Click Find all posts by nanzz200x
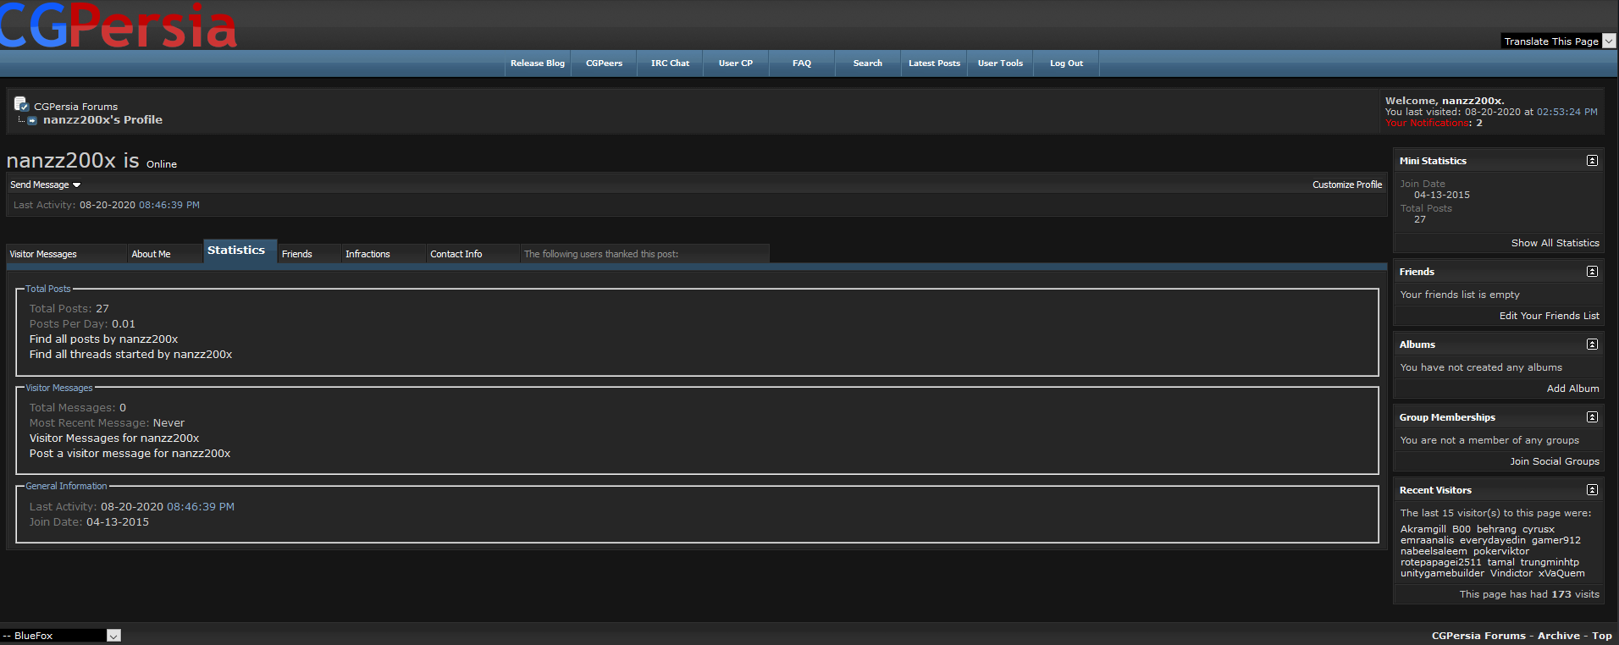1619x645 pixels. [103, 339]
